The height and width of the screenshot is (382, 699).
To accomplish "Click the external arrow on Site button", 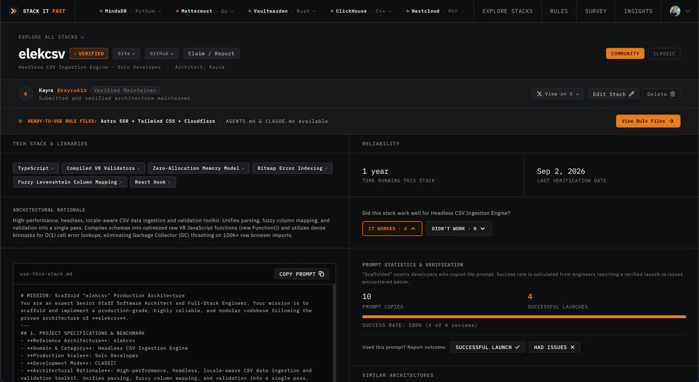I will click(134, 54).
